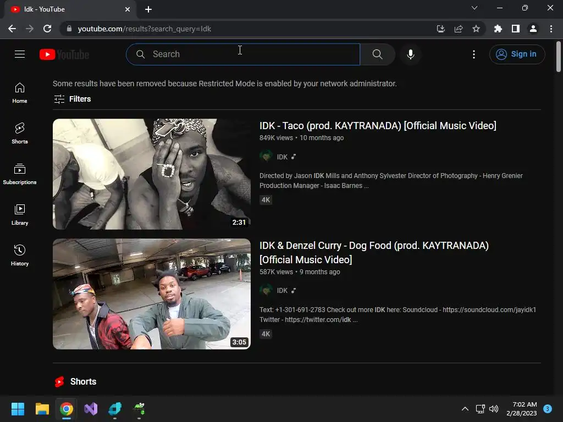563x422 pixels.
Task: Open a new Chrome tab
Action: 148,9
